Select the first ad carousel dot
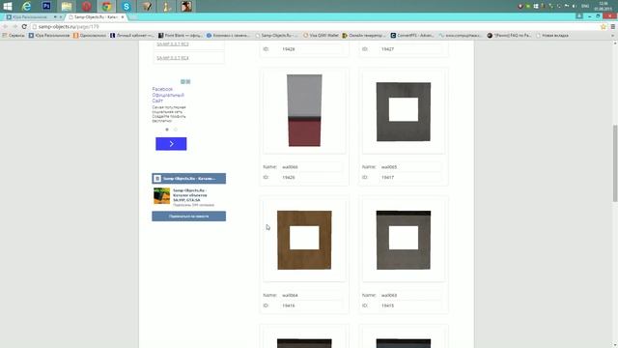Screen dimensions: 618x348 click(x=167, y=130)
